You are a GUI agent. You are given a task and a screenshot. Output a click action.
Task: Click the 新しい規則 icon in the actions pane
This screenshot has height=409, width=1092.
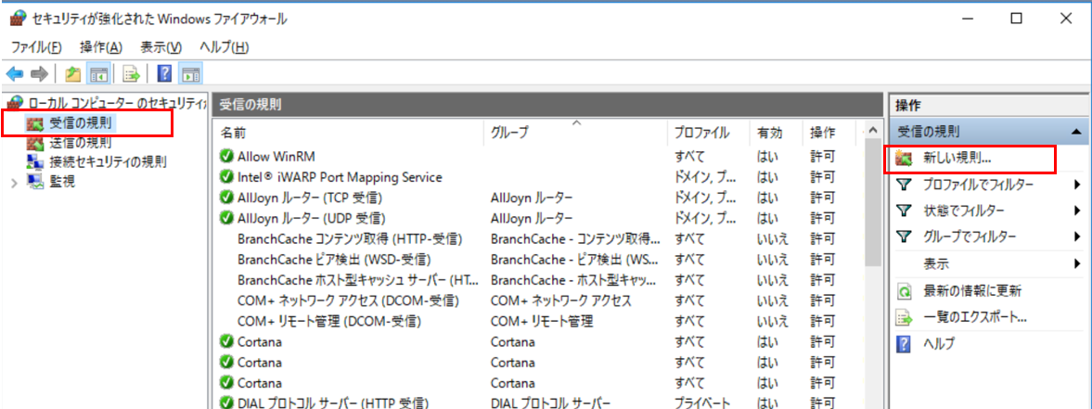904,159
